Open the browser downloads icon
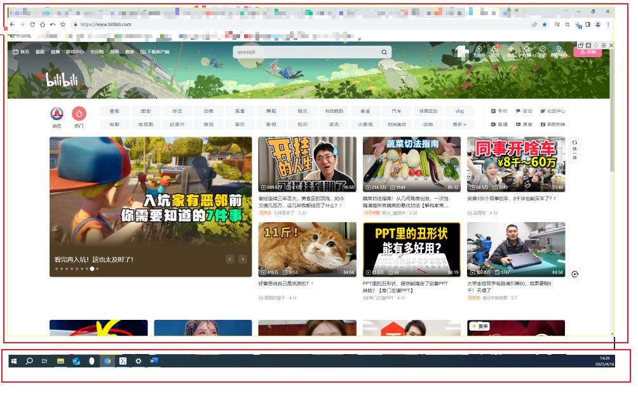The width and height of the screenshot is (638, 396). 578,25
